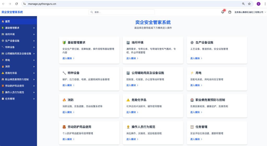Select 首页 in the sidebar
The width and height of the screenshot is (267, 146).
point(19,21)
